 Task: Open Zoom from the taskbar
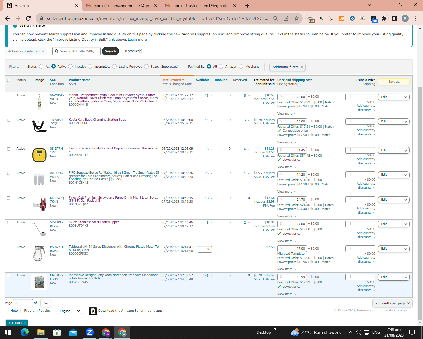(x=89, y=332)
